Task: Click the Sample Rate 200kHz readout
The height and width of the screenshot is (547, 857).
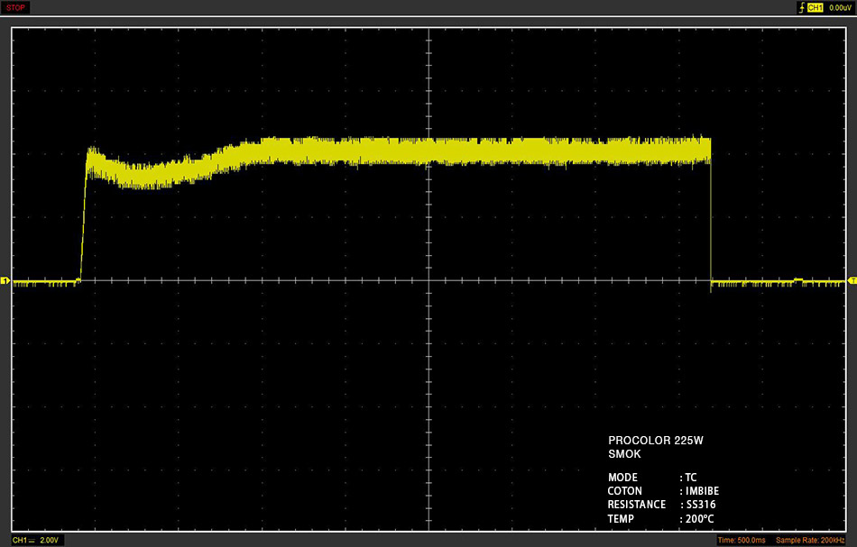Action: [810, 541]
